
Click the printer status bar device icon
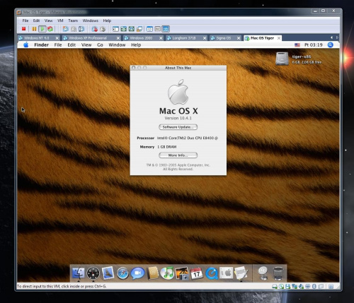(x=307, y=286)
